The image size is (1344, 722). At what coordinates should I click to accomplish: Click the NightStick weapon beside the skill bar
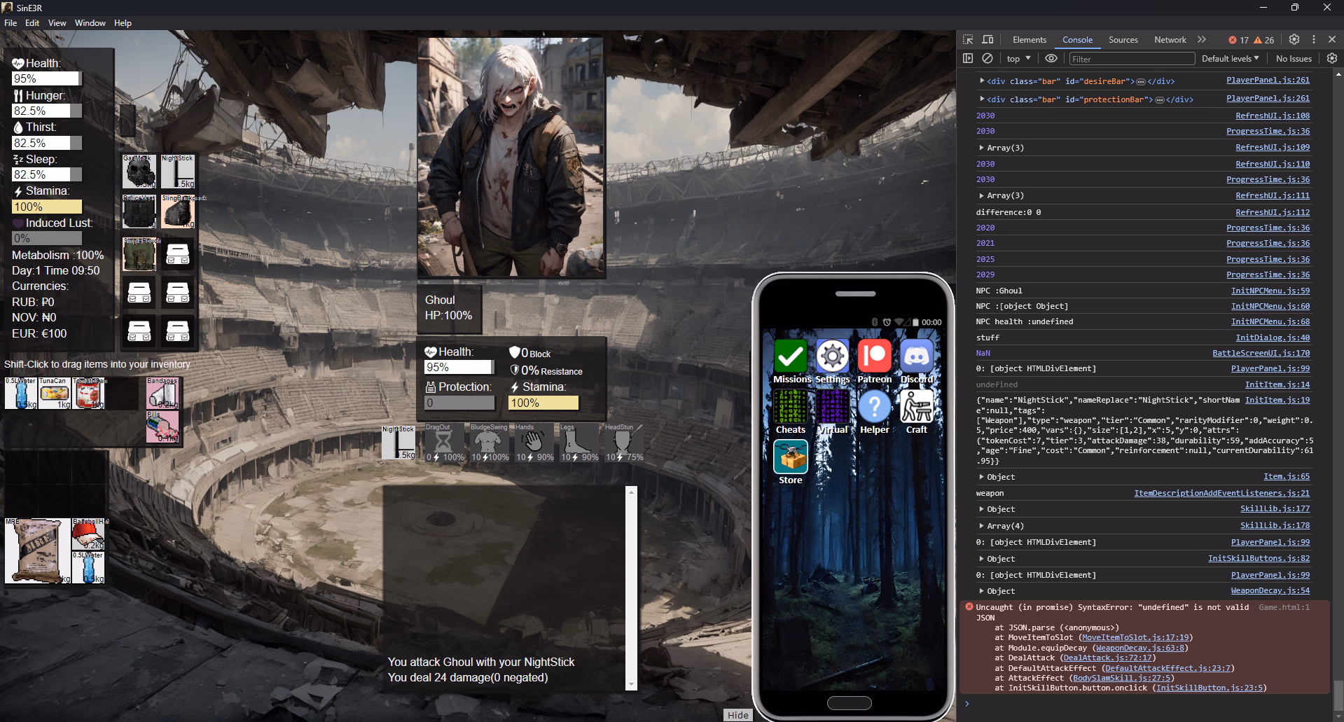click(399, 443)
